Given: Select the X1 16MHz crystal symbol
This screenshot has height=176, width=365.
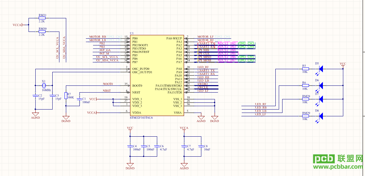Looking at the screenshot, I should [43, 85].
